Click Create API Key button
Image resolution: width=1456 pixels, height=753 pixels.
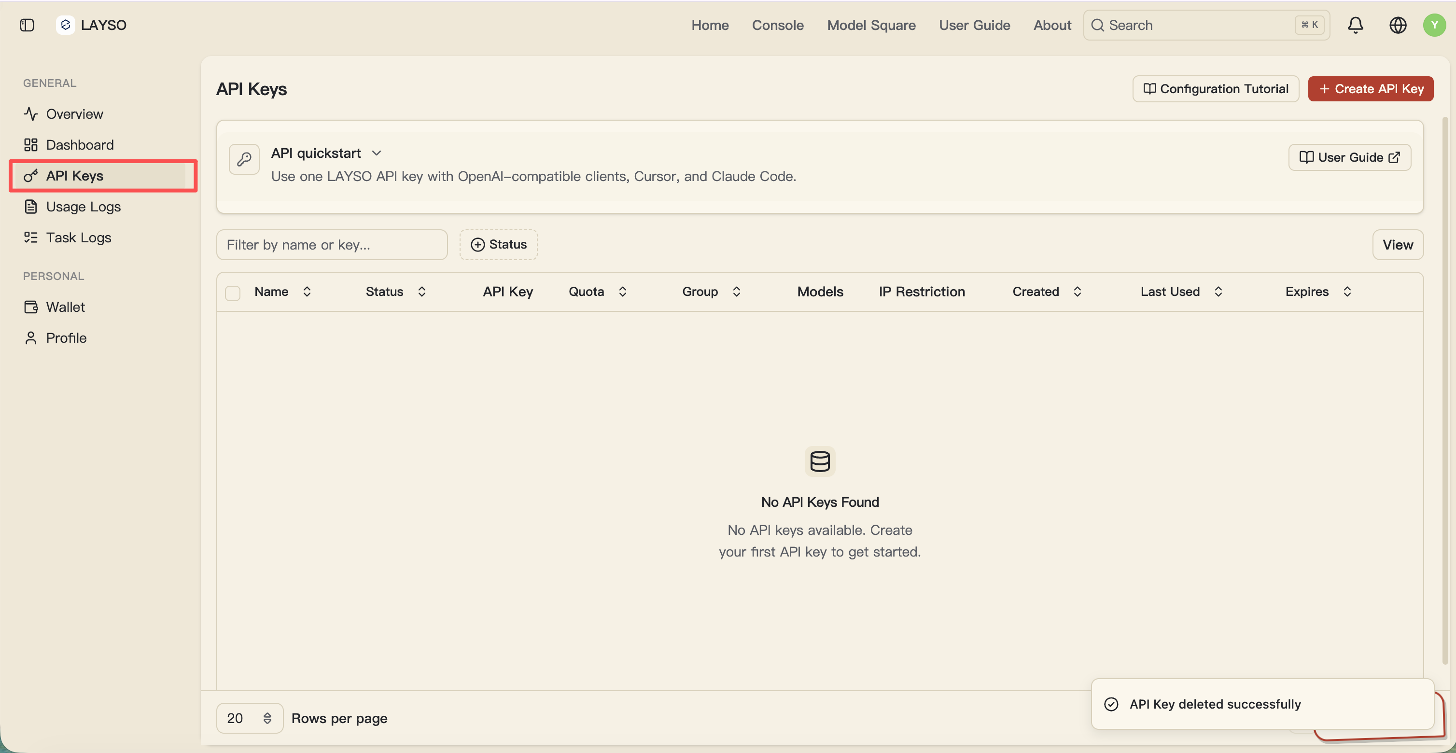click(1370, 89)
